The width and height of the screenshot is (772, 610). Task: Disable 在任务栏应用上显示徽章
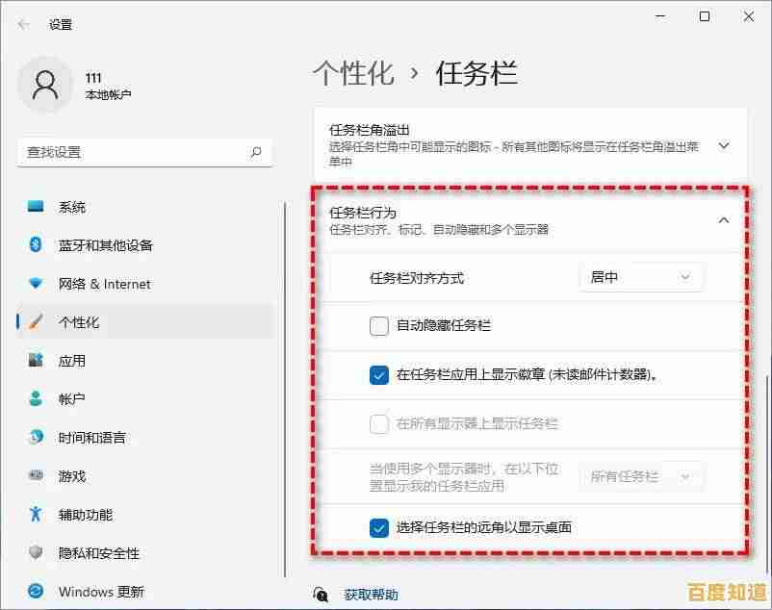pos(379,375)
